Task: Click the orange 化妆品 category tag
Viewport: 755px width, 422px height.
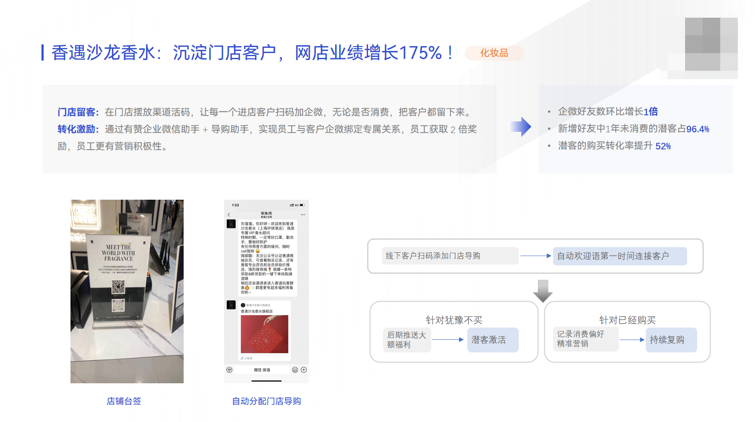Action: click(494, 53)
